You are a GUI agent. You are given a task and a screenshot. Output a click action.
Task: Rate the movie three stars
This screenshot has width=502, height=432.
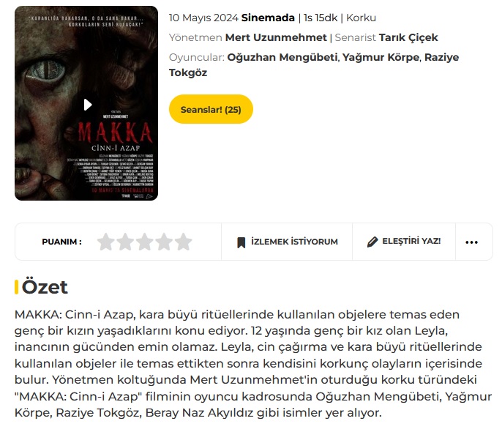145,242
